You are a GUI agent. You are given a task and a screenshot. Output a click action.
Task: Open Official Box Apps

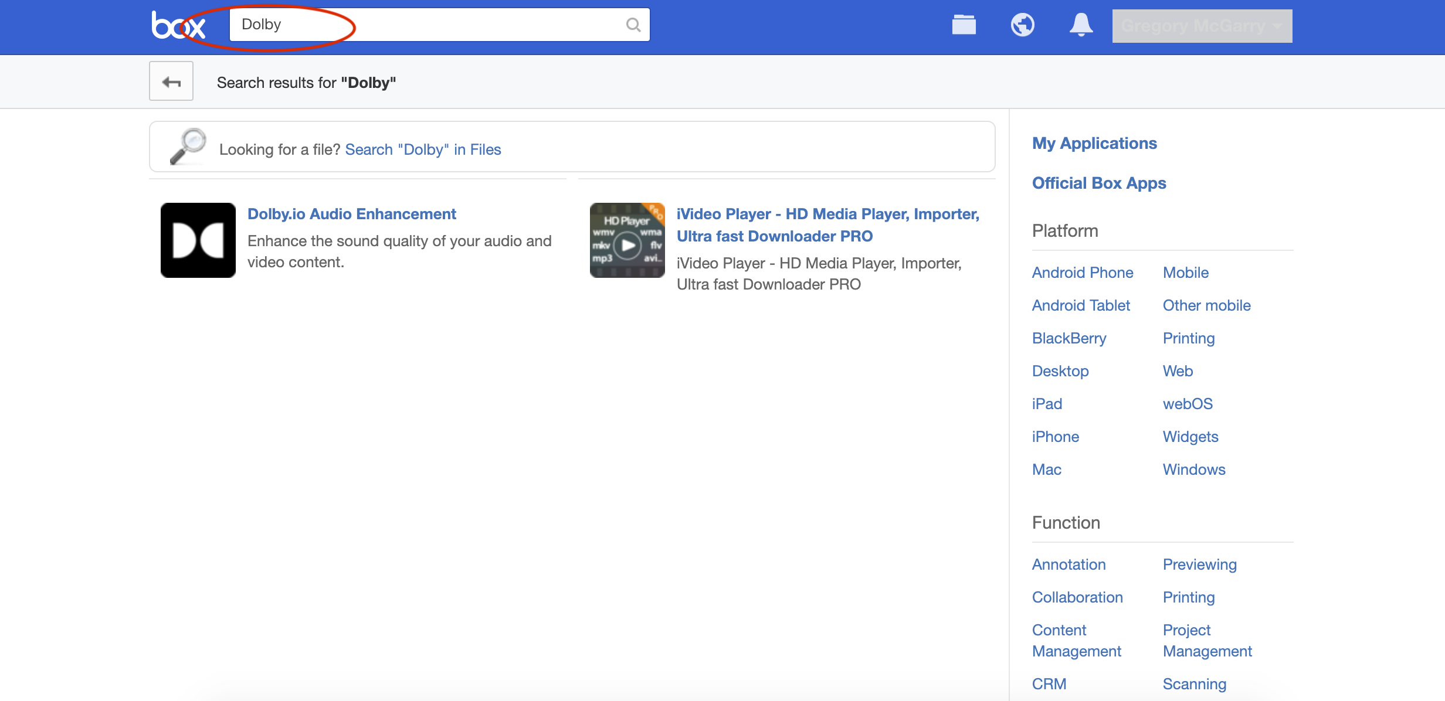click(x=1099, y=183)
